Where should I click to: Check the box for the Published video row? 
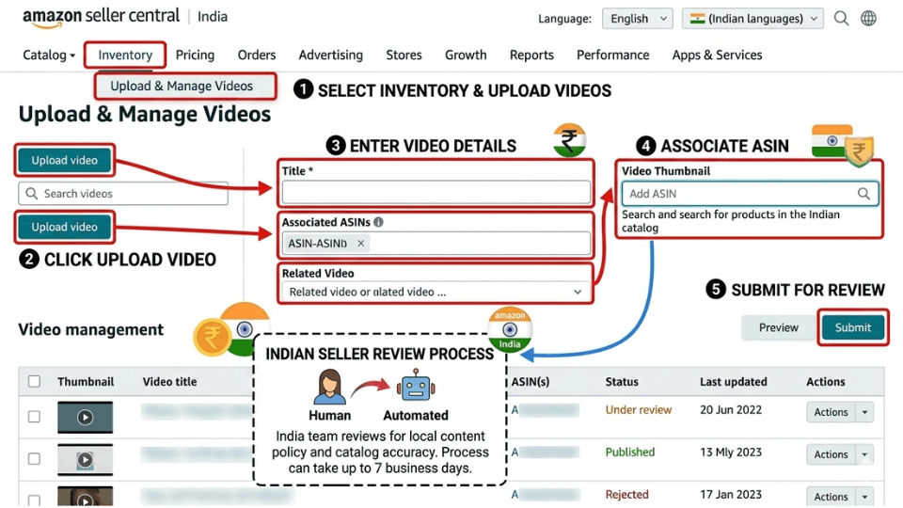tap(35, 459)
